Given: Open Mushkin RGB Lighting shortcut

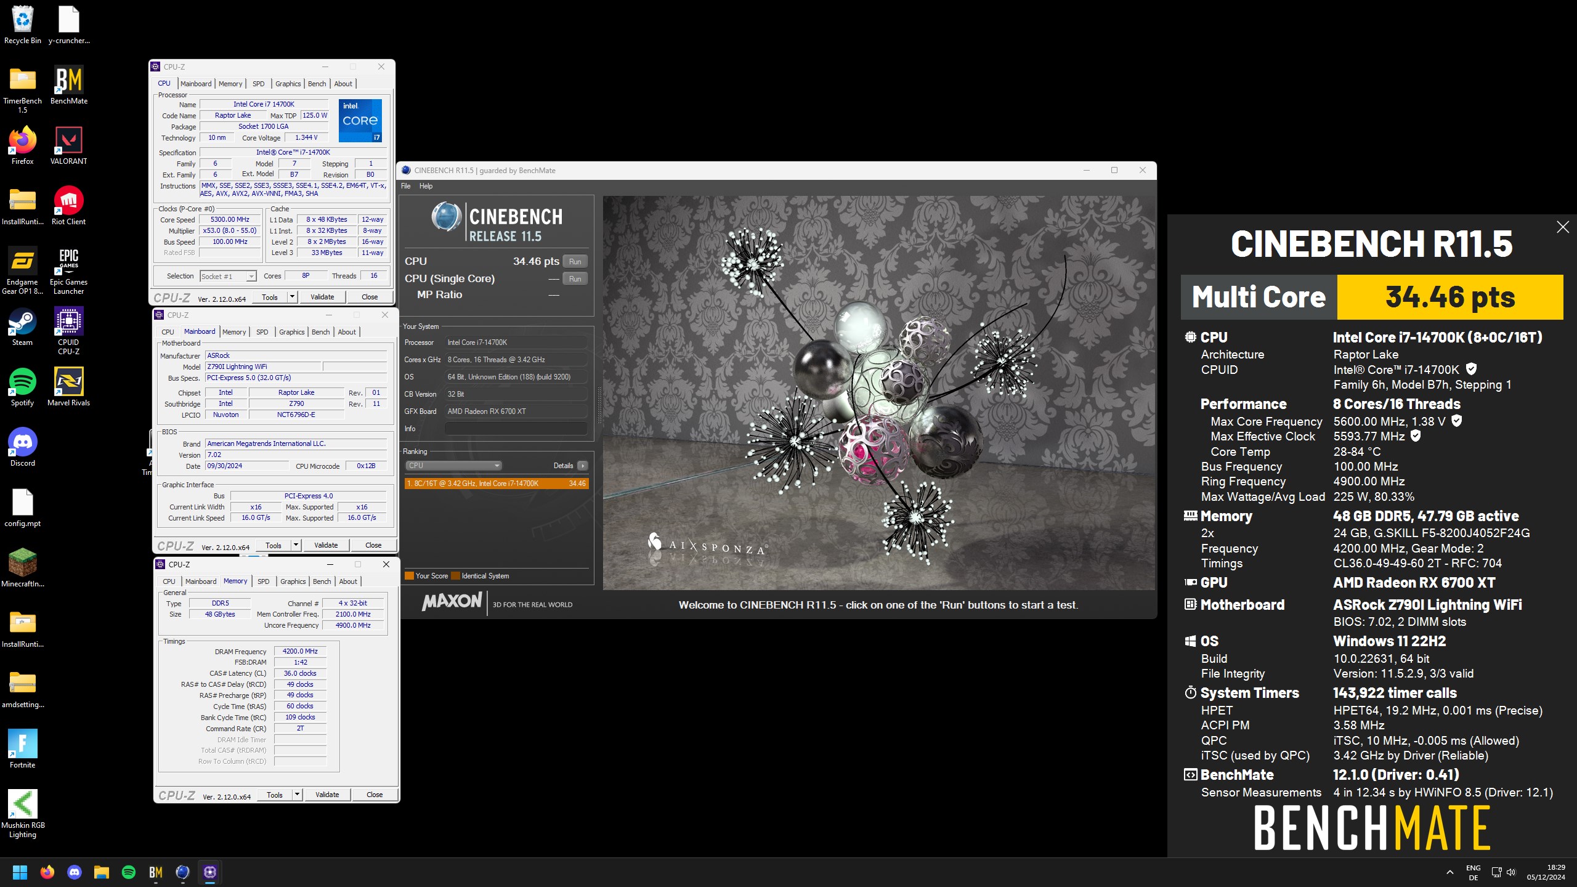Looking at the screenshot, I should coord(23,814).
